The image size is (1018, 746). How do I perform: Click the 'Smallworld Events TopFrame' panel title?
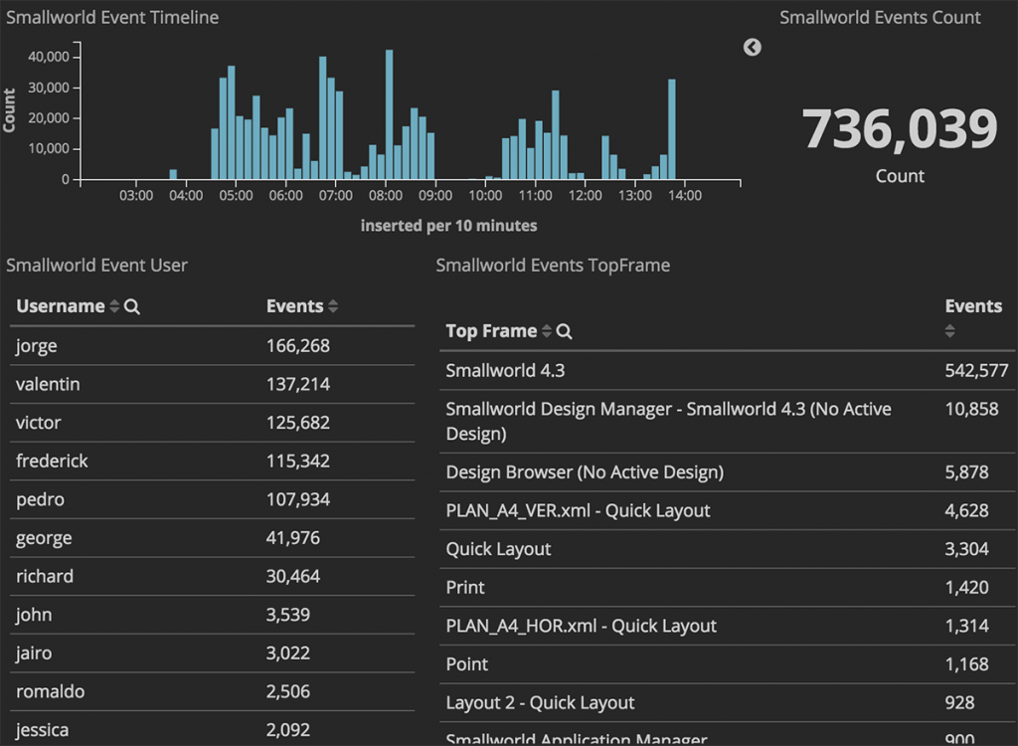[x=553, y=266]
